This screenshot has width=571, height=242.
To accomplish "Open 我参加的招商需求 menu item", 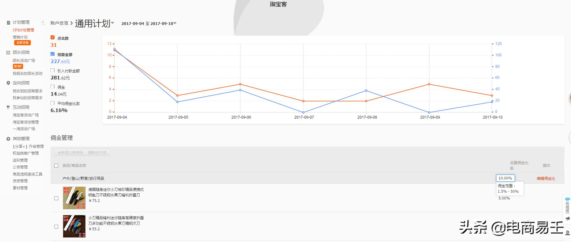I will 27,98.
